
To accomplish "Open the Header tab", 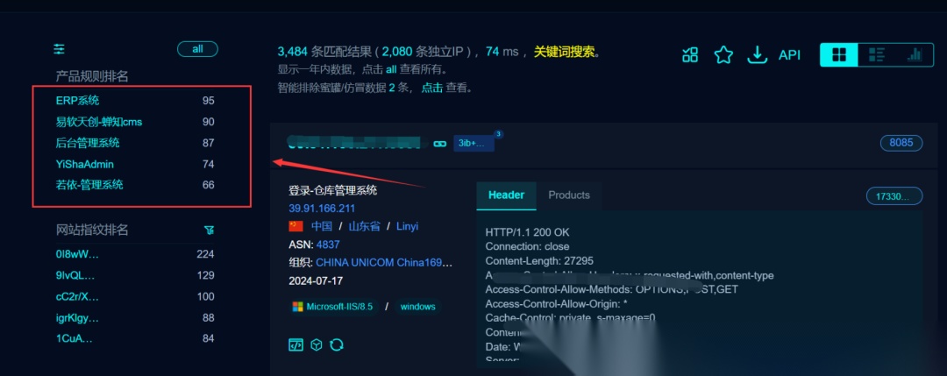I will coord(506,195).
